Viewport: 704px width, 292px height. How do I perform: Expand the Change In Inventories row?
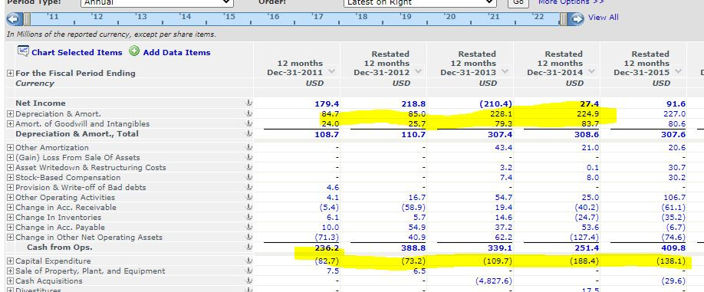(10, 218)
